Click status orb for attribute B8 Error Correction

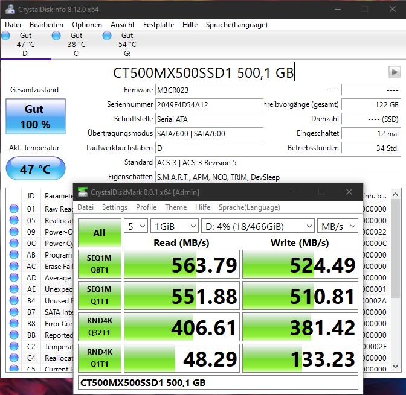(x=14, y=323)
